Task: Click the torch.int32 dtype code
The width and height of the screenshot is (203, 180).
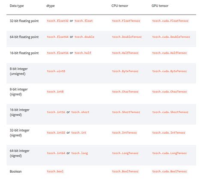Action: tap(56, 132)
